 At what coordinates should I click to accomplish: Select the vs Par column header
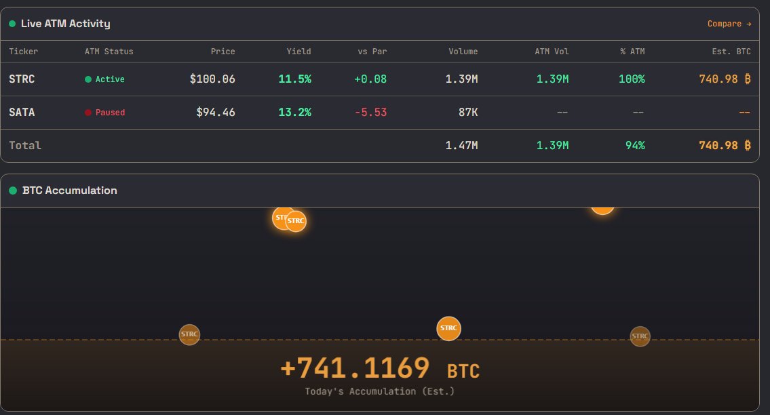point(372,52)
